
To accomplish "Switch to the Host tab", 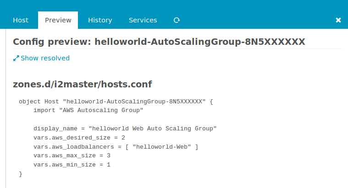I will (x=21, y=20).
